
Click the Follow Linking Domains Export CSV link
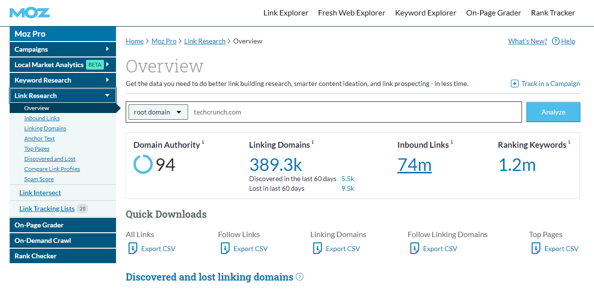click(440, 249)
